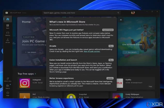This screenshot has width=164, height=108.
Task: Maximize the Microsoft Store window
Action: pyautogui.click(x=152, y=12)
